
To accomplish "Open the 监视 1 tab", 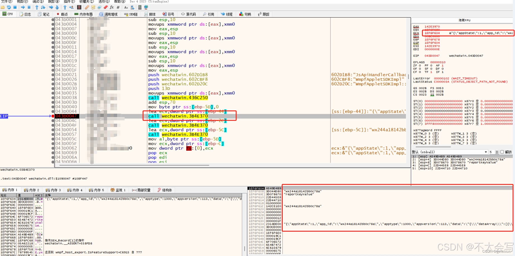I will pyautogui.click(x=118, y=190).
